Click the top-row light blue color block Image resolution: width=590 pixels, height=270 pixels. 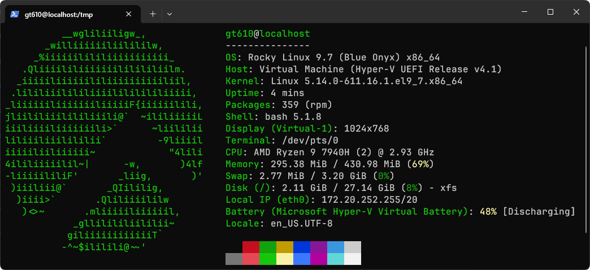click(335, 247)
